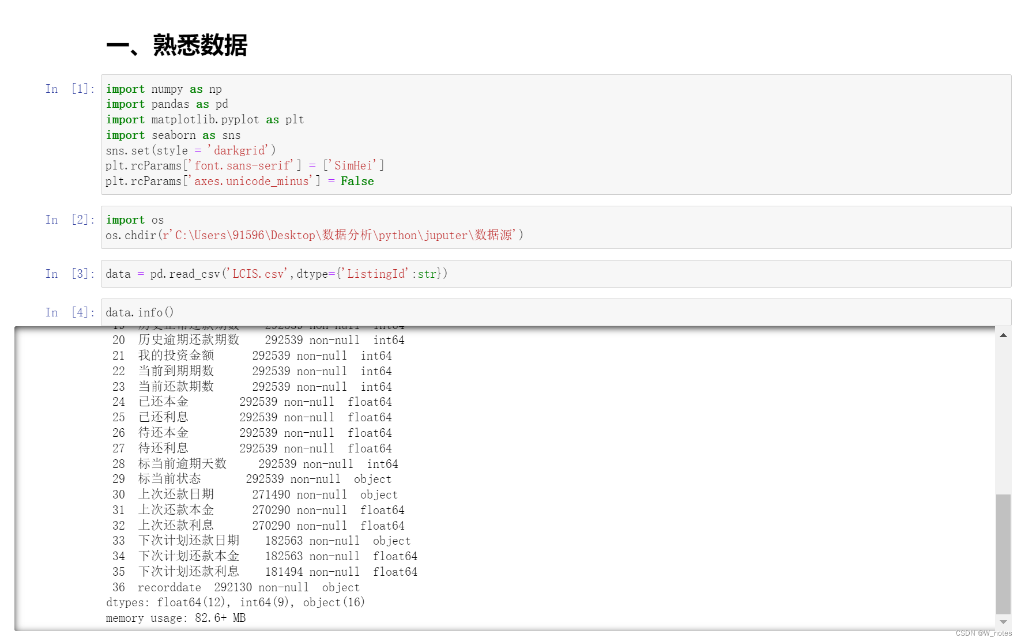The width and height of the screenshot is (1021, 642).
Task: Click output row 22 当前到期期数
Action: pyautogui.click(x=252, y=372)
